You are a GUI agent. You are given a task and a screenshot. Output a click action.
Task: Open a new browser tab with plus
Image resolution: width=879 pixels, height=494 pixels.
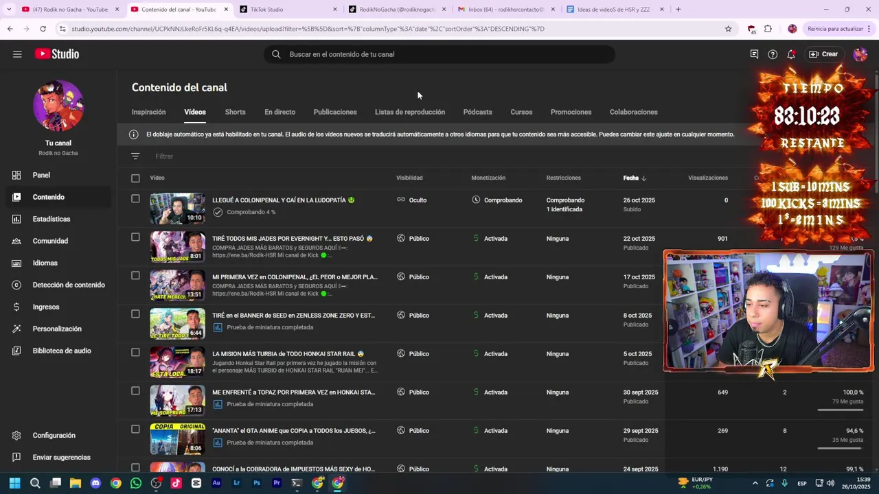pos(678,10)
